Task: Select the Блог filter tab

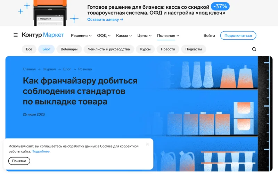Action: 46,49
